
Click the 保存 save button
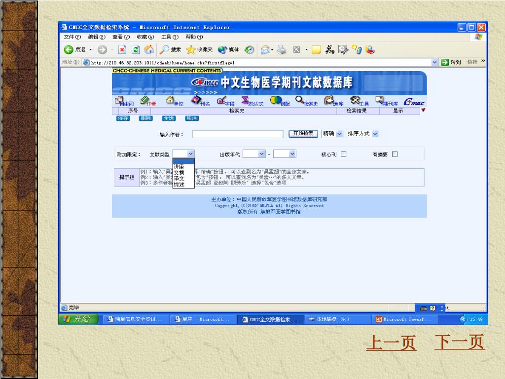point(123,118)
